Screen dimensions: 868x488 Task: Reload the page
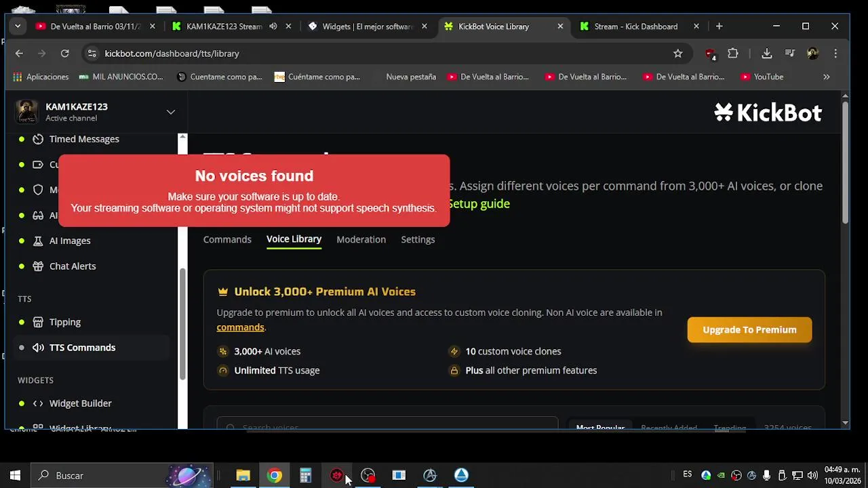64,54
